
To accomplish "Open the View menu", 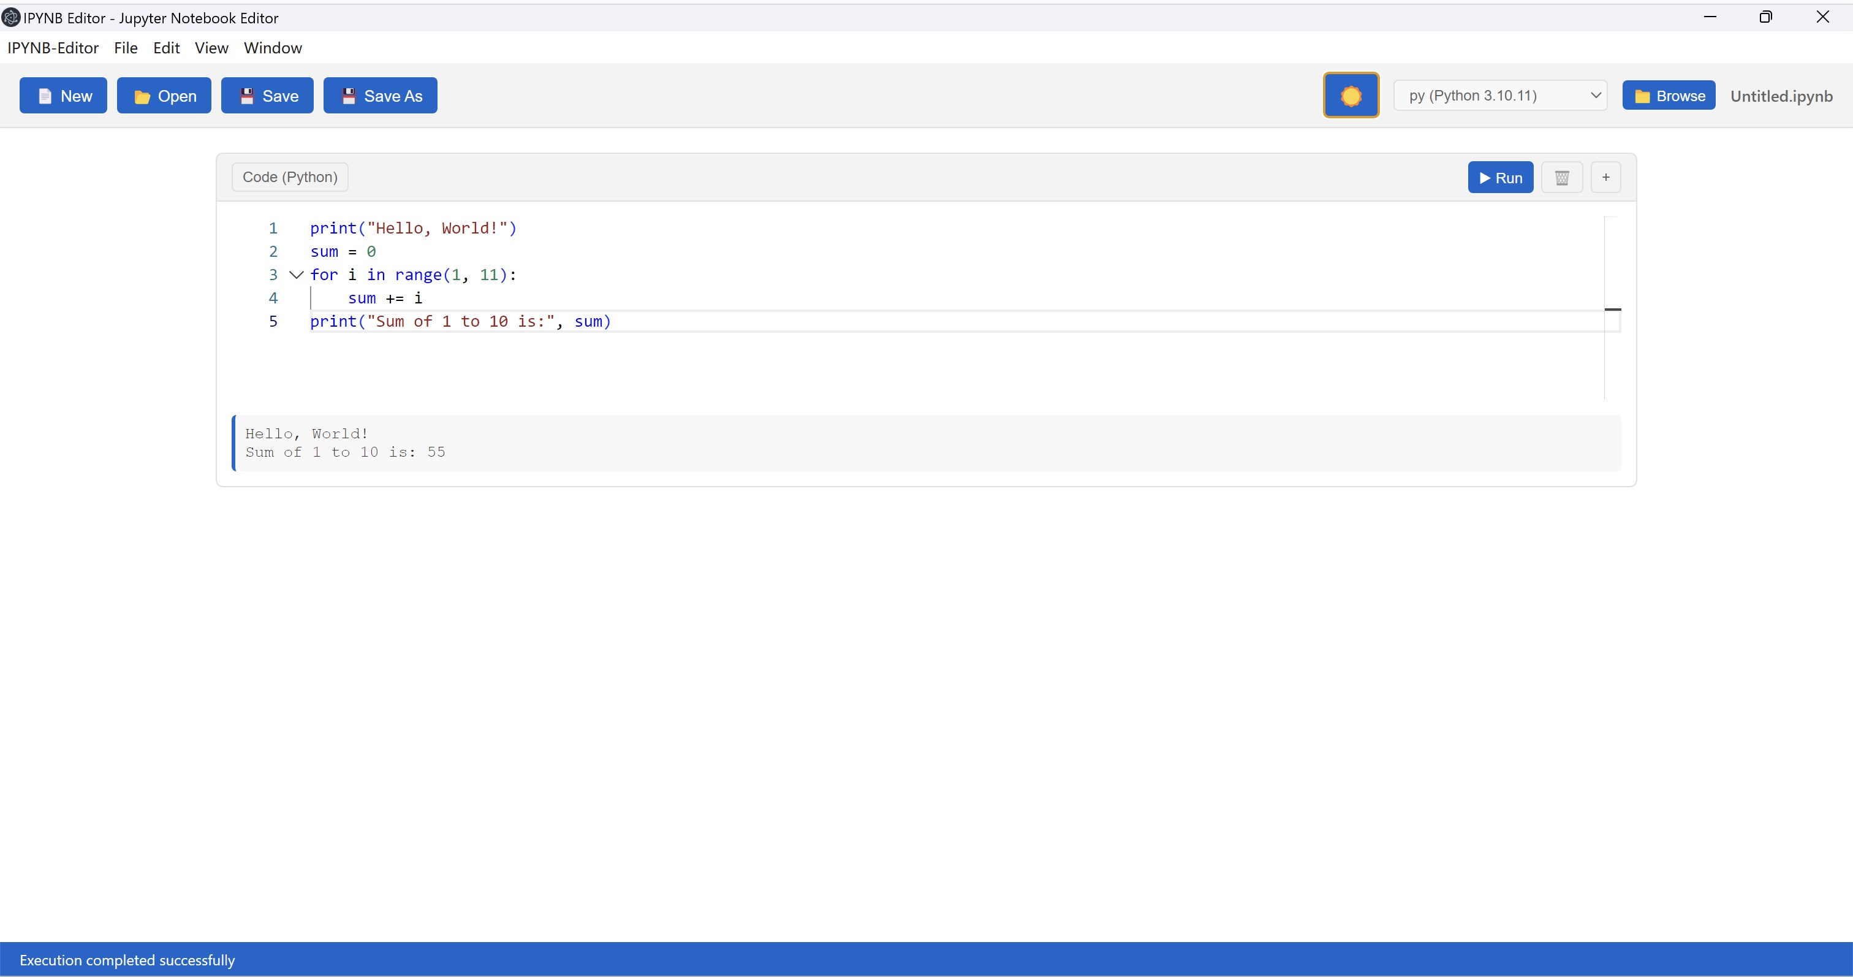I will click(x=211, y=48).
